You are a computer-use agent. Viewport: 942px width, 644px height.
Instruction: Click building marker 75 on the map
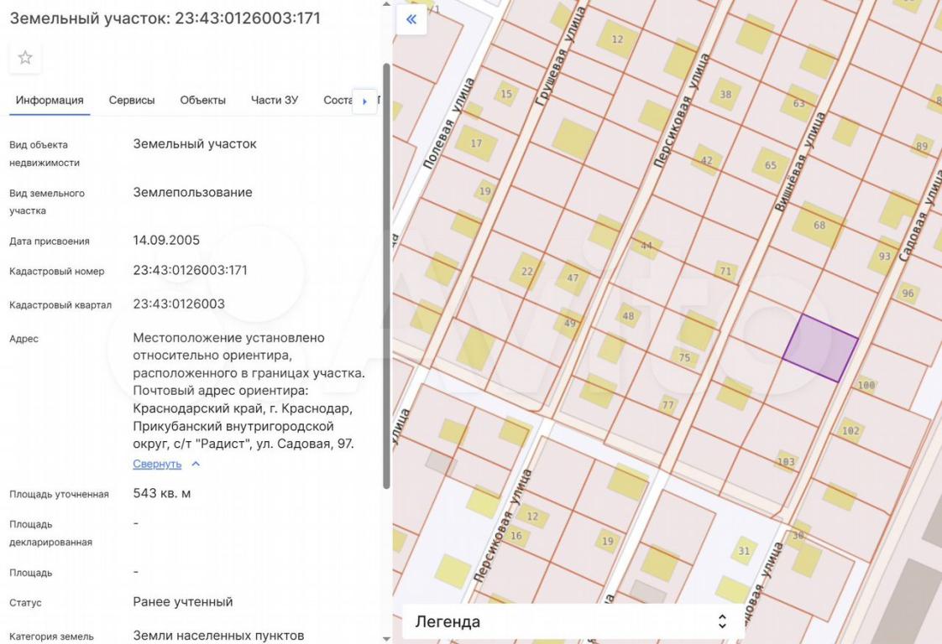pos(684,357)
